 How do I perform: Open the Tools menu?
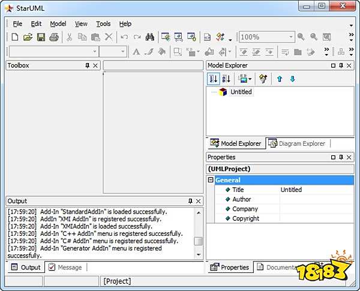(103, 24)
